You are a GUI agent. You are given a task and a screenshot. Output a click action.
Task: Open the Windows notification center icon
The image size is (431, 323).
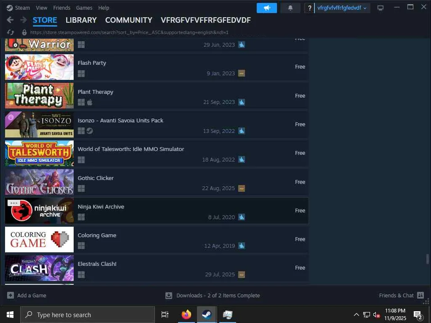coord(418,315)
